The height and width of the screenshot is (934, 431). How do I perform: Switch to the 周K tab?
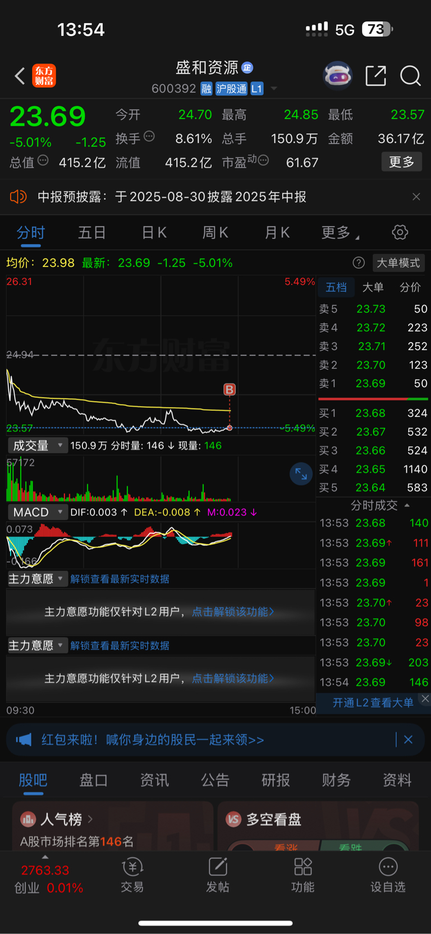tap(215, 232)
